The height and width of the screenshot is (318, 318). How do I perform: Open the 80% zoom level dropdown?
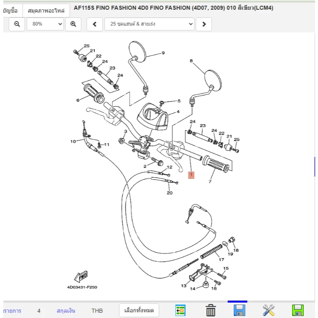point(45,24)
